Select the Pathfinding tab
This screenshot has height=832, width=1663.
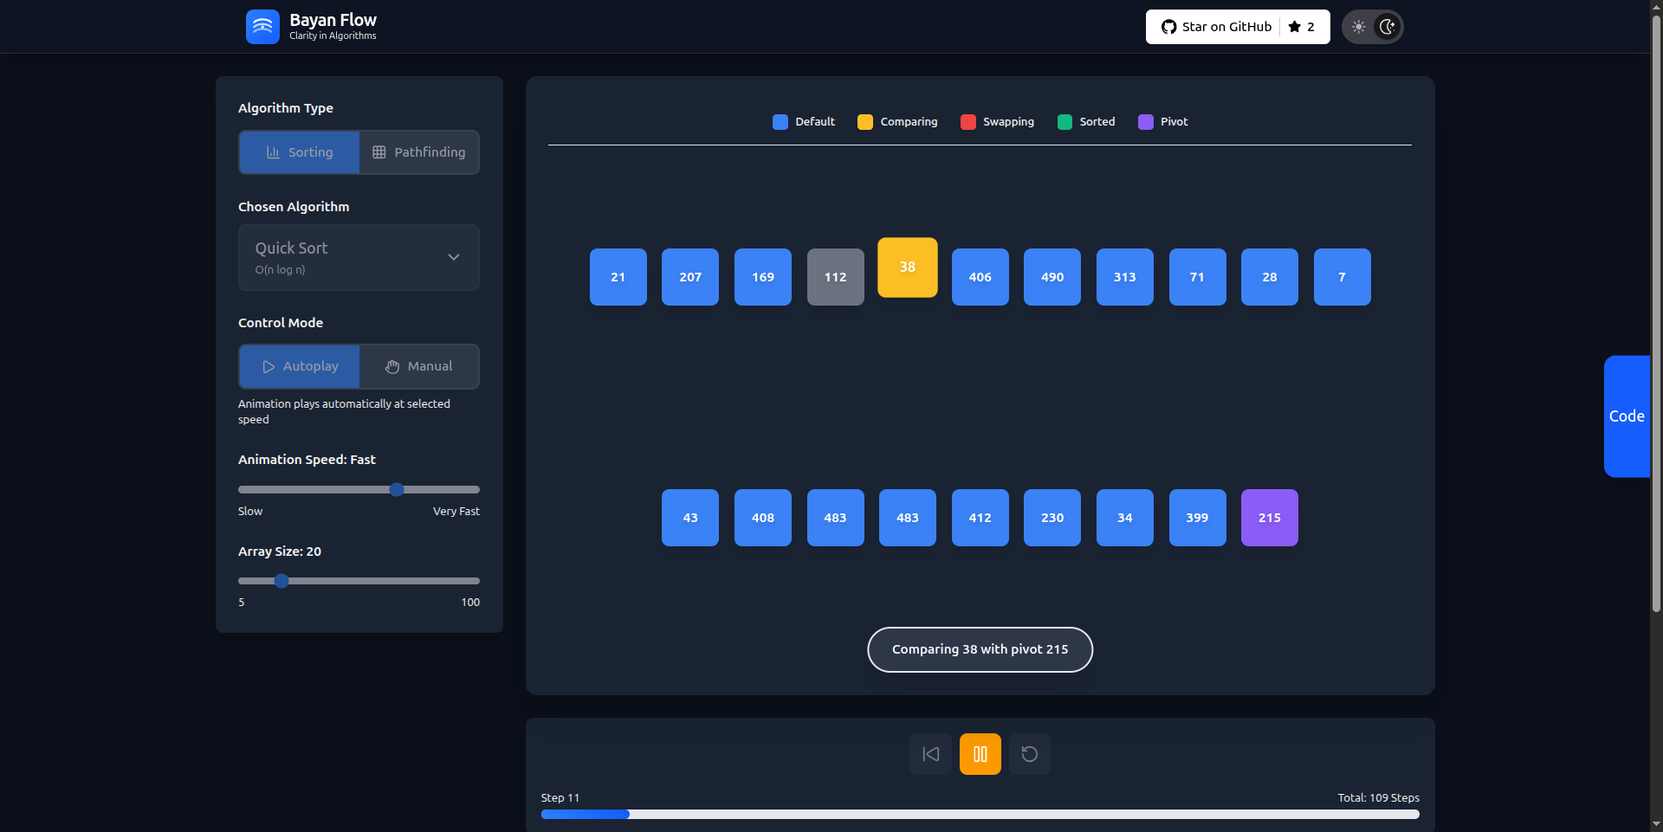(419, 152)
